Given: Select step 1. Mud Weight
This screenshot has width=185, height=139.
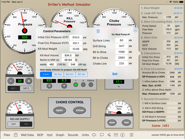Looking at the screenshot, I should 150,8.
